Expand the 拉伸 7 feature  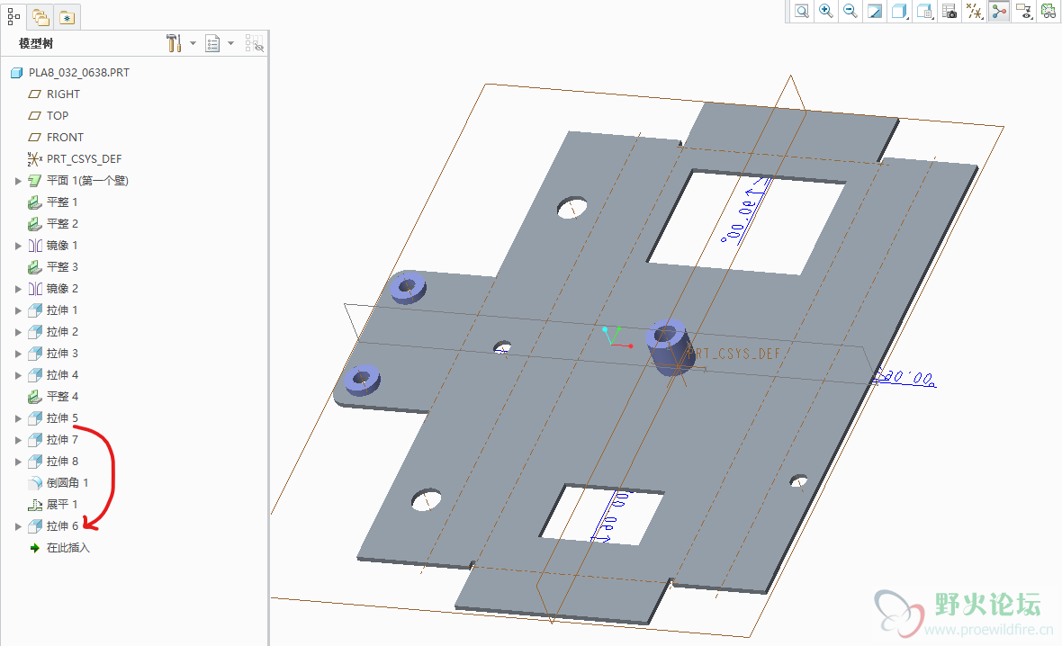18,440
